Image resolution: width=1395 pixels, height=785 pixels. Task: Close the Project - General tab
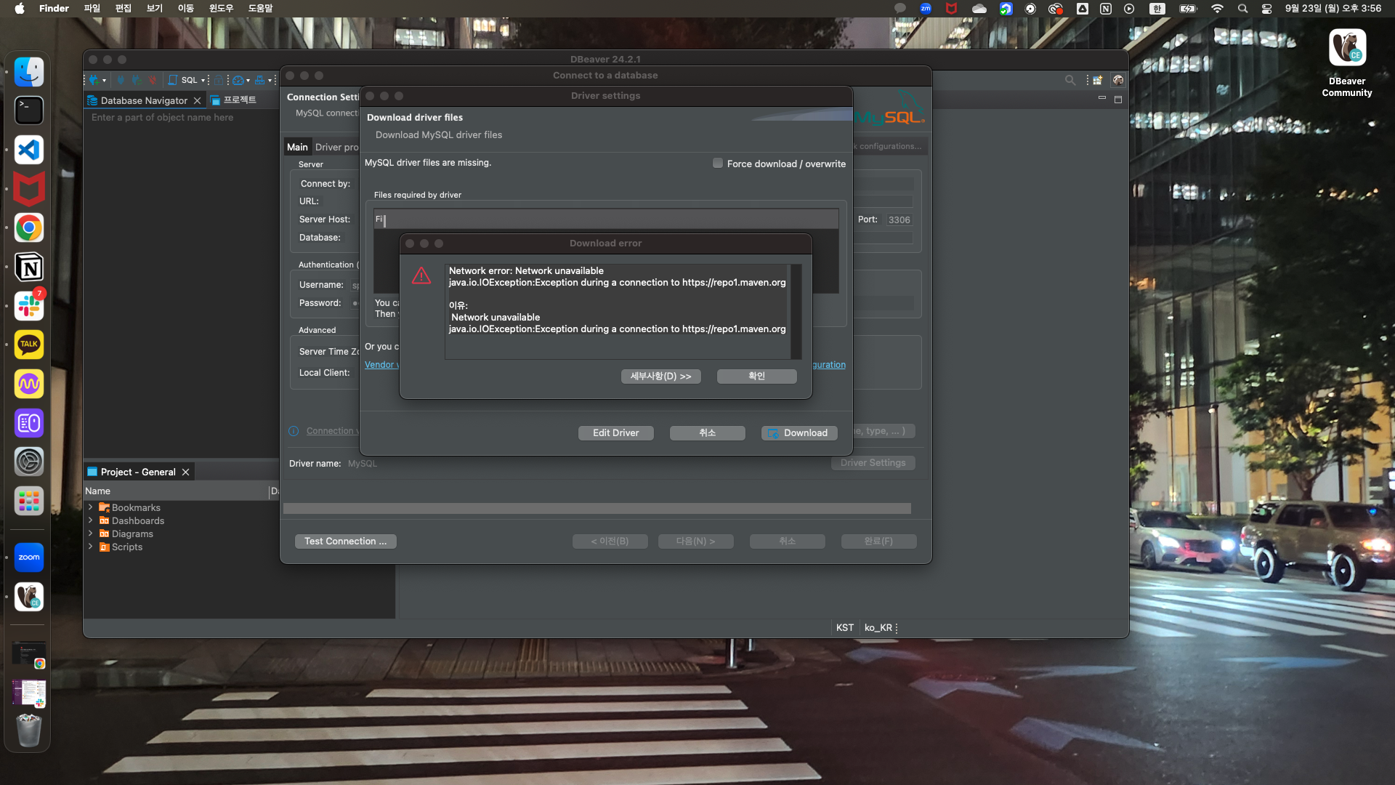point(186,472)
